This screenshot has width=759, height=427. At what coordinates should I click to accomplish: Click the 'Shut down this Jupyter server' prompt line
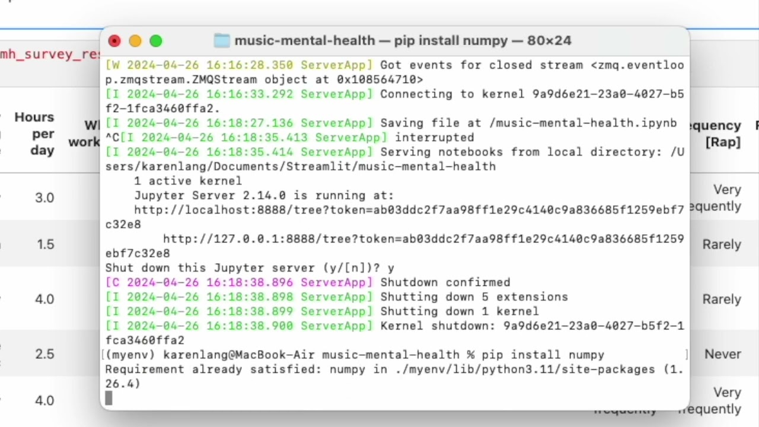(250, 268)
